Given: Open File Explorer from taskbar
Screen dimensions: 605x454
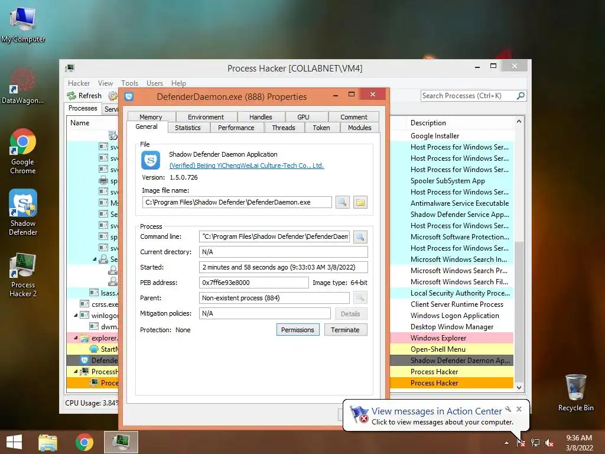Looking at the screenshot, I should click(48, 442).
